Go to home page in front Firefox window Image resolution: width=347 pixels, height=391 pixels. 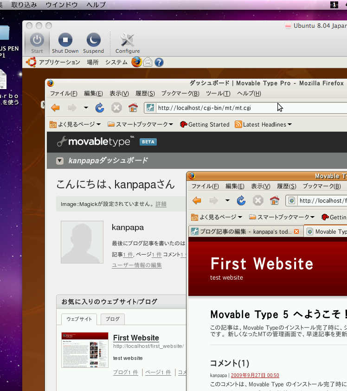[275, 200]
